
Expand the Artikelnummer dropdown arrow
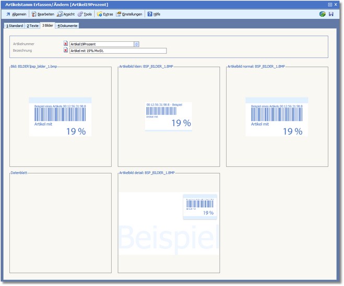[136, 44]
